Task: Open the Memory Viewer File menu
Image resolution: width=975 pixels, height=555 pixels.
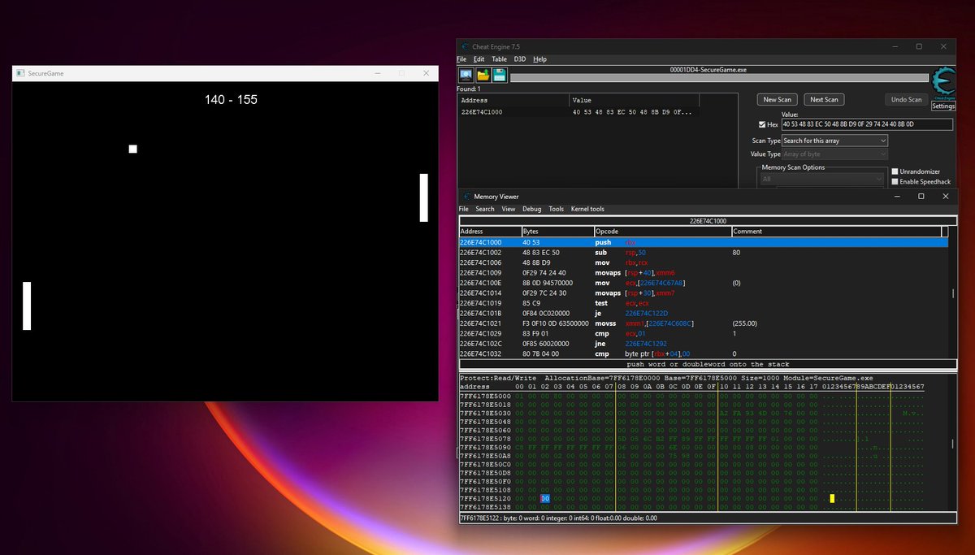Action: pyautogui.click(x=464, y=209)
